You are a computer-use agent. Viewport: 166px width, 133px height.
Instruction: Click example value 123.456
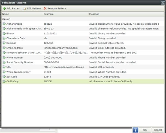tap(49, 43)
